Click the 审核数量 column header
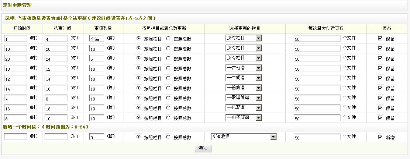The height and width of the screenshot is (159, 410). point(103,28)
